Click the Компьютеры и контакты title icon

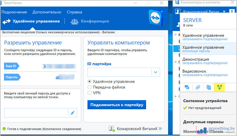177,2
